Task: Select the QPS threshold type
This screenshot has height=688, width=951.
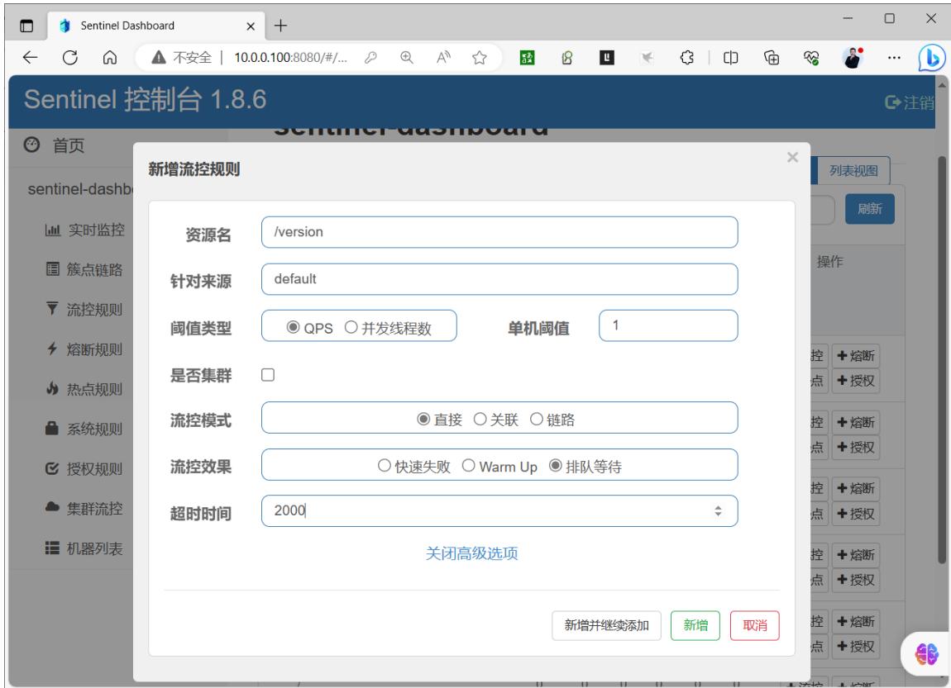Action: pyautogui.click(x=293, y=327)
